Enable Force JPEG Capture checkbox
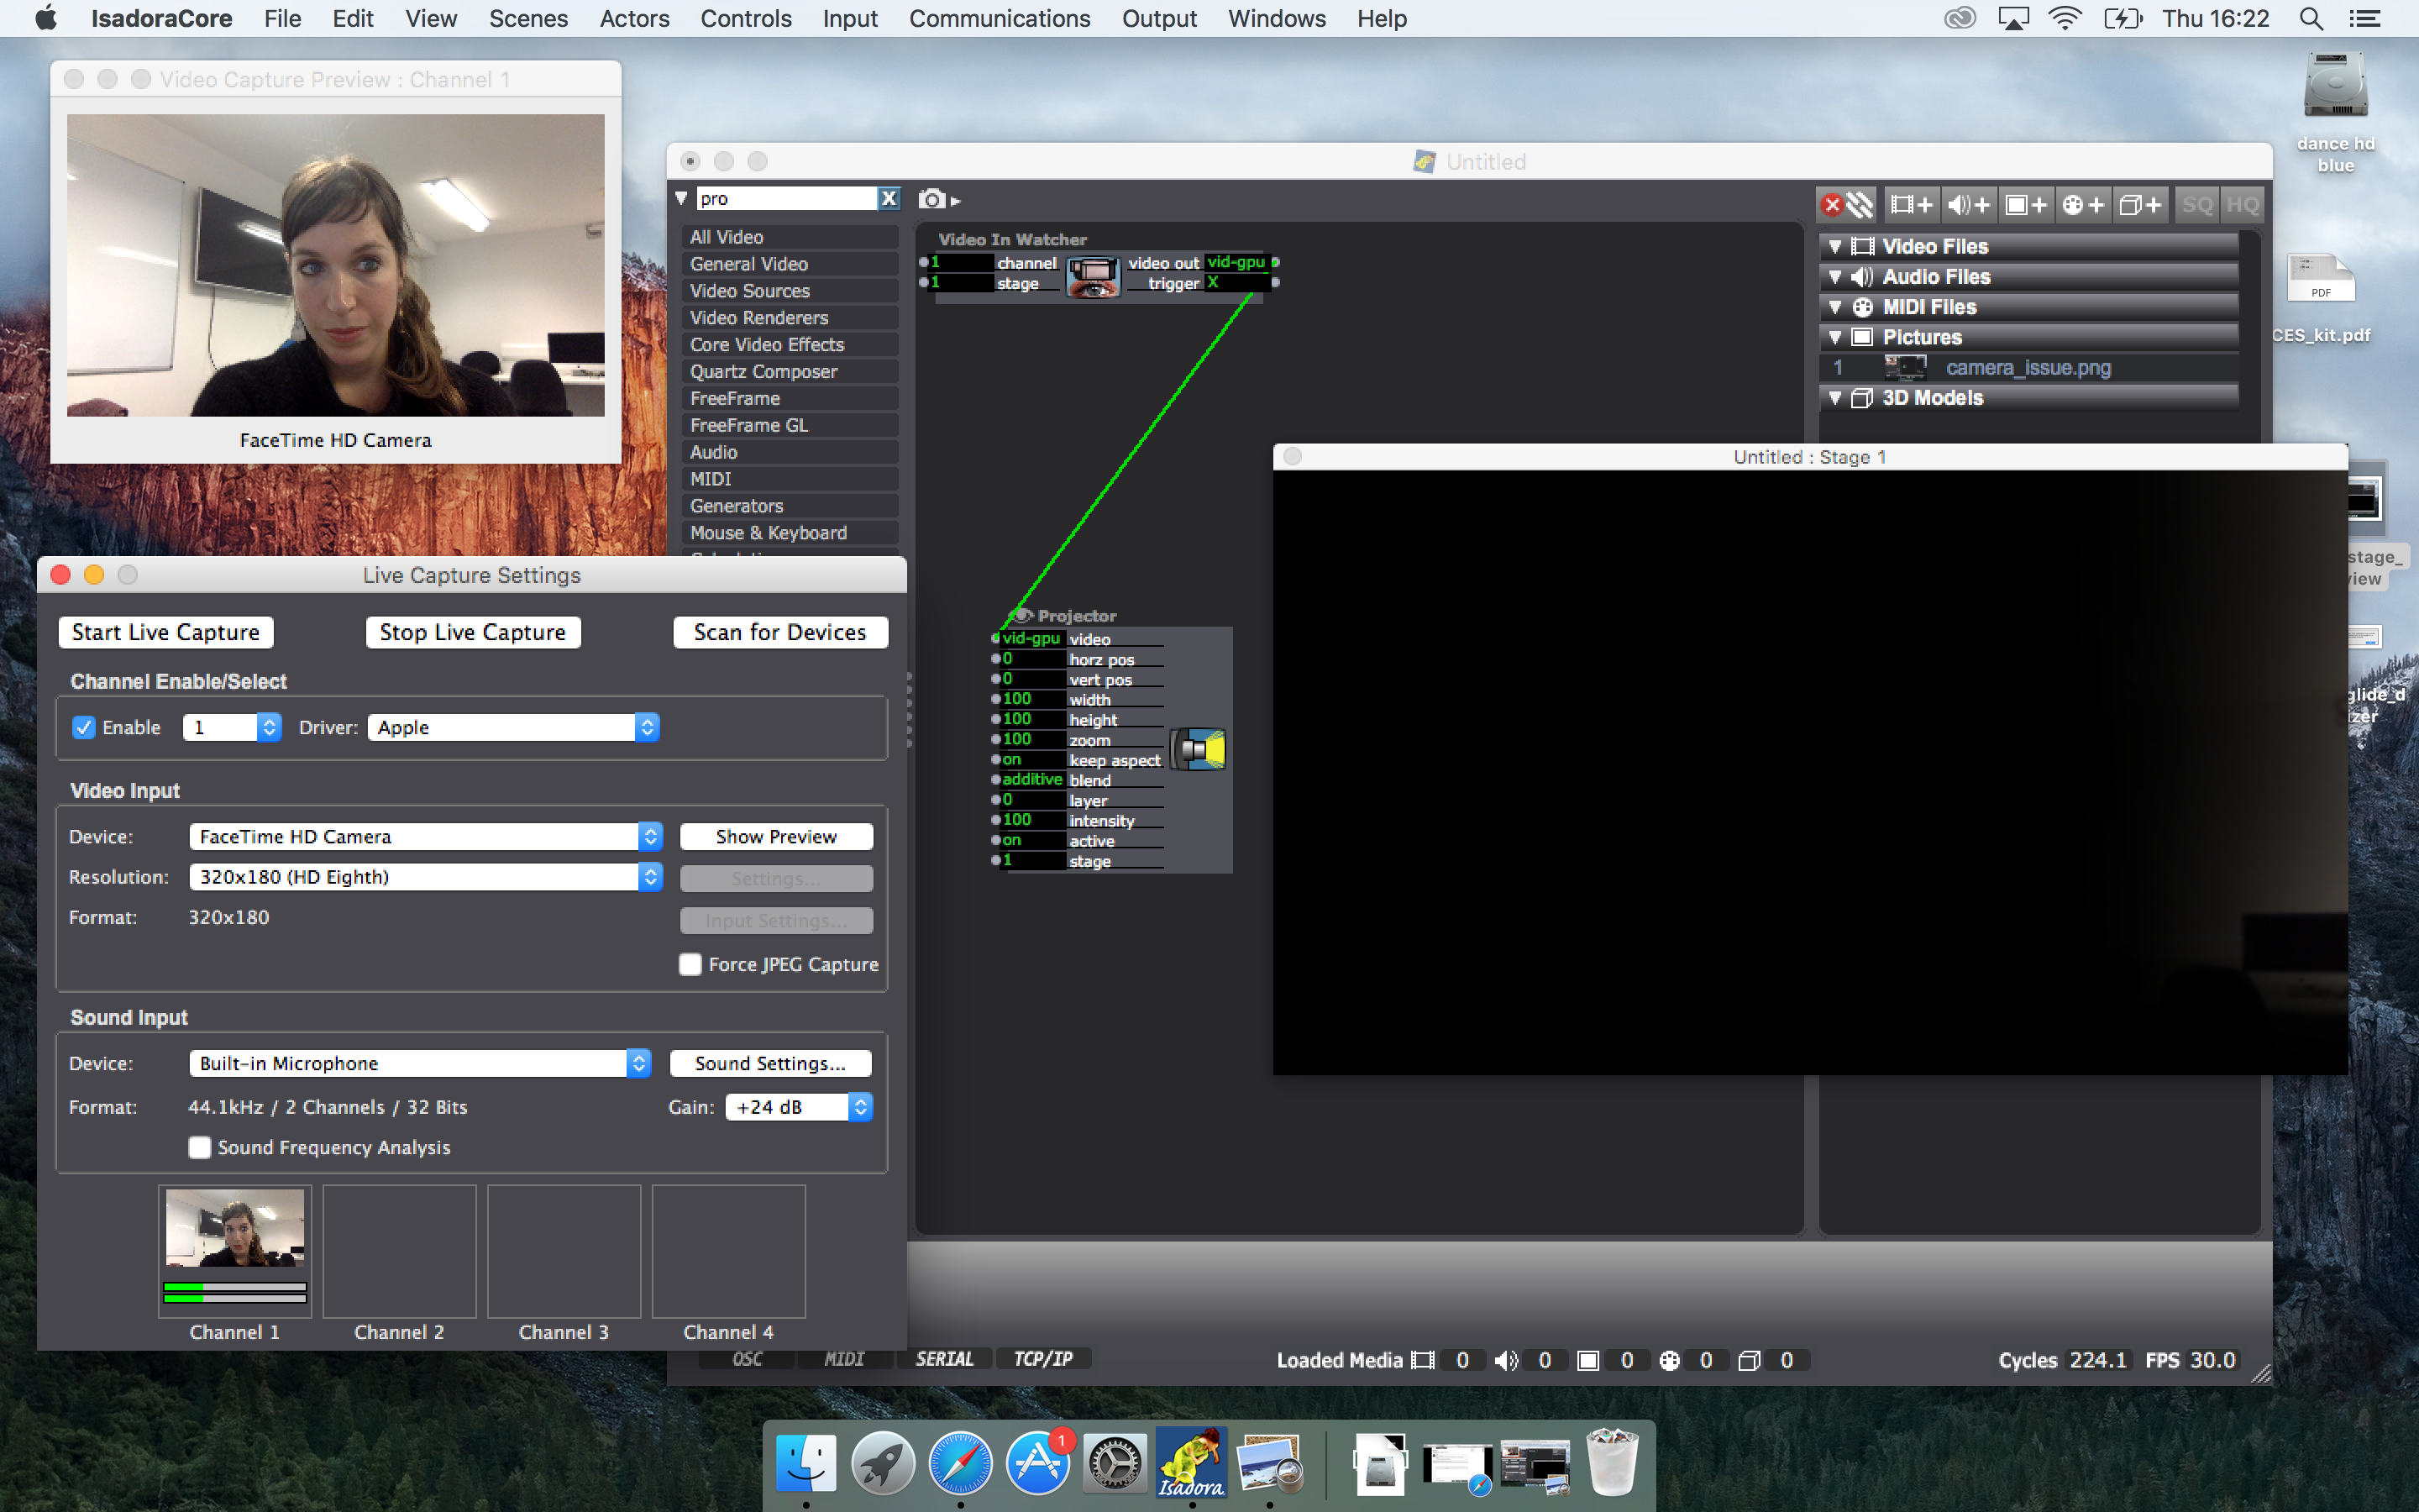 click(x=686, y=965)
